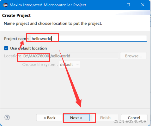
Task: Maximize the project dialog window
Action: (x=128, y=5)
